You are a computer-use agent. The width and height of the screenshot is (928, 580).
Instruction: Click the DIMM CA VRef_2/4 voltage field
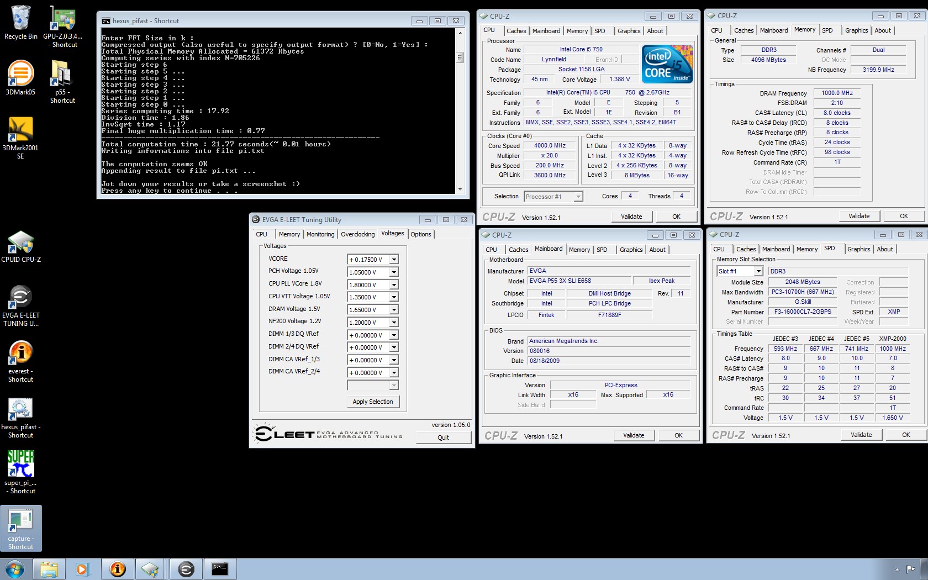373,373
